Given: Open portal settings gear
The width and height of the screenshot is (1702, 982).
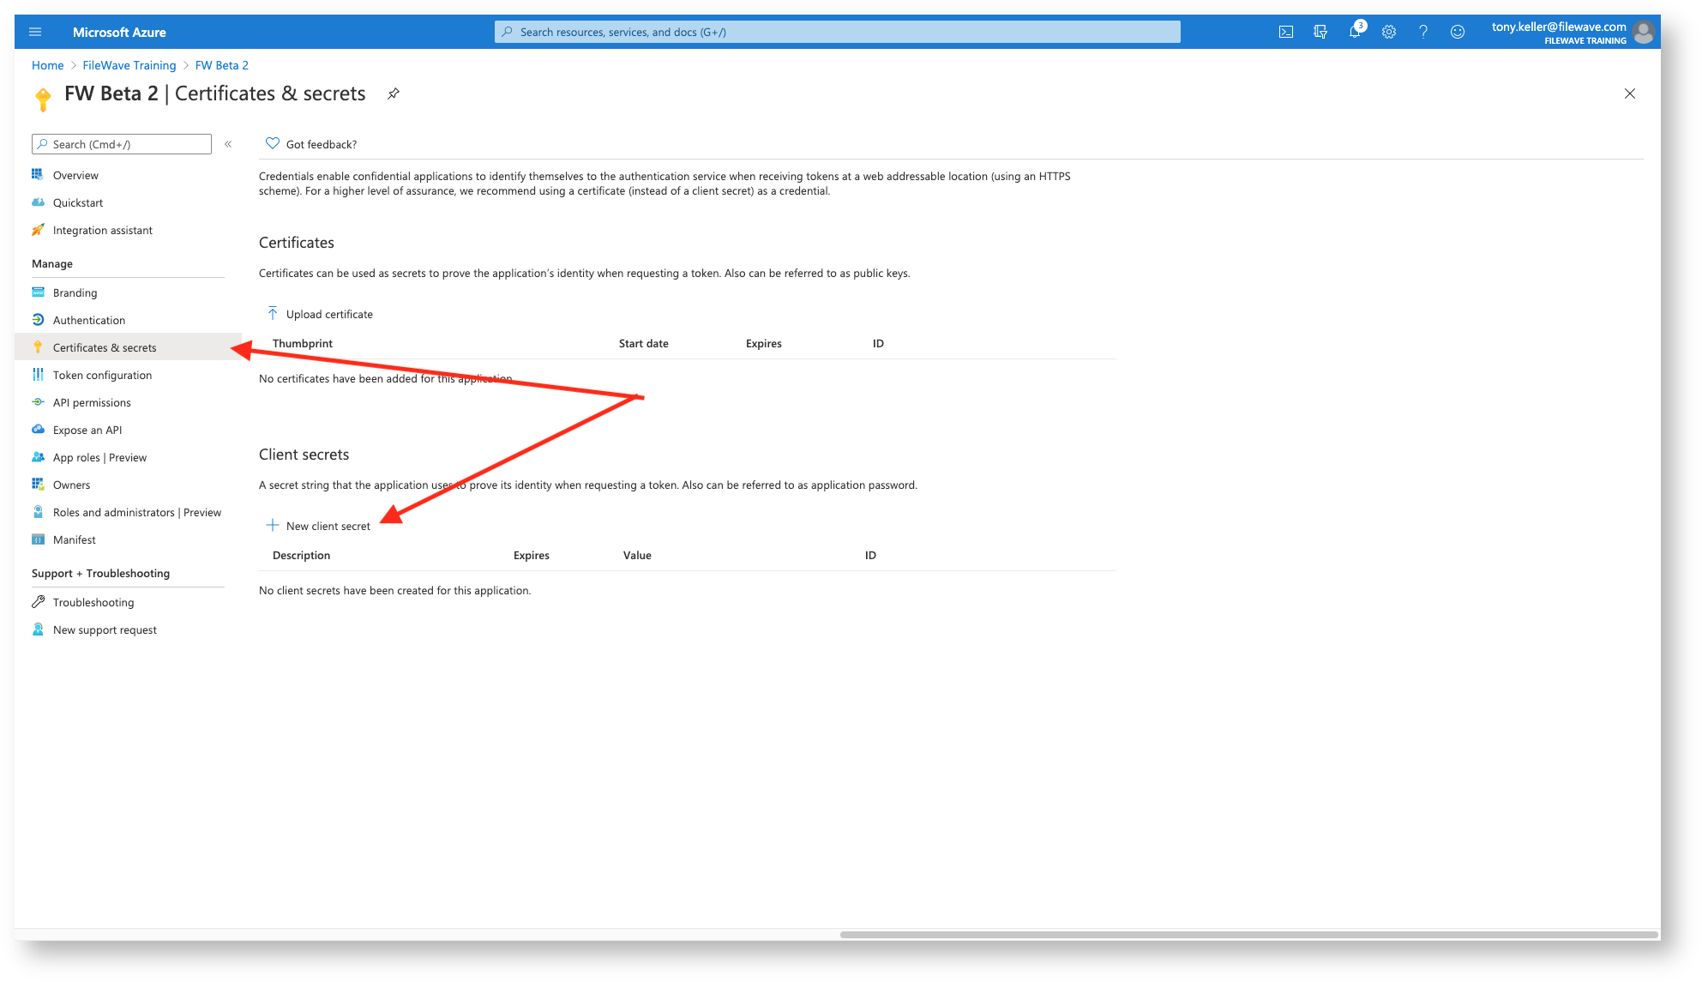Looking at the screenshot, I should (1389, 33).
